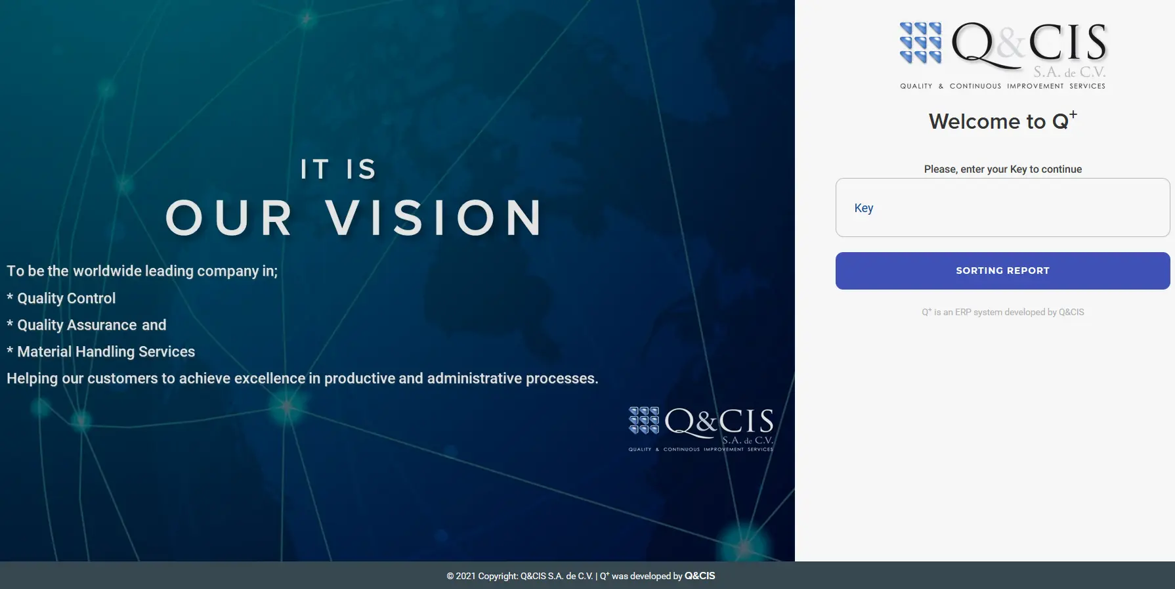The width and height of the screenshot is (1175, 589).
Task: Click the Q&CIS logo above the welcome heading
Action: [x=1002, y=55]
